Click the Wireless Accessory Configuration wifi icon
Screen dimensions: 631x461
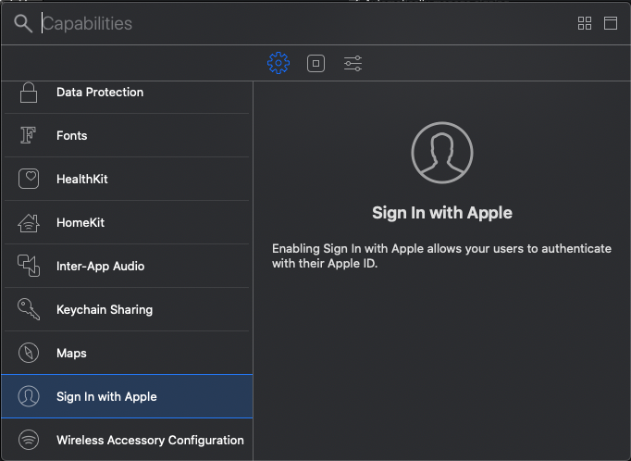point(29,441)
